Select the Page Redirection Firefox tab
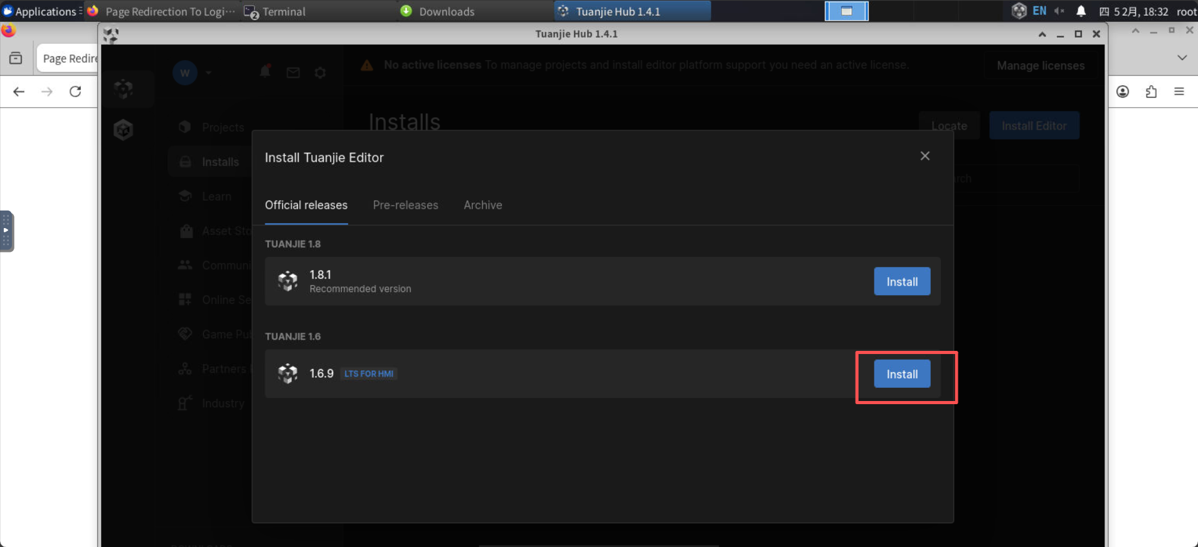This screenshot has height=547, width=1198. (x=68, y=58)
